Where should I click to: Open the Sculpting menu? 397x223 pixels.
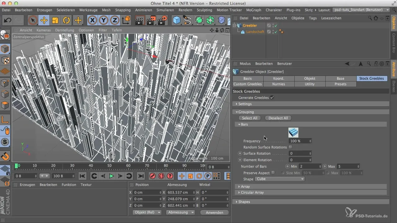[204, 10]
